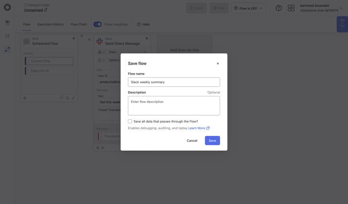Image resolution: width=348 pixels, height=204 pixels.
Task: Click the edit pencil icon on Scheduled Flow card
Action: pos(73,98)
